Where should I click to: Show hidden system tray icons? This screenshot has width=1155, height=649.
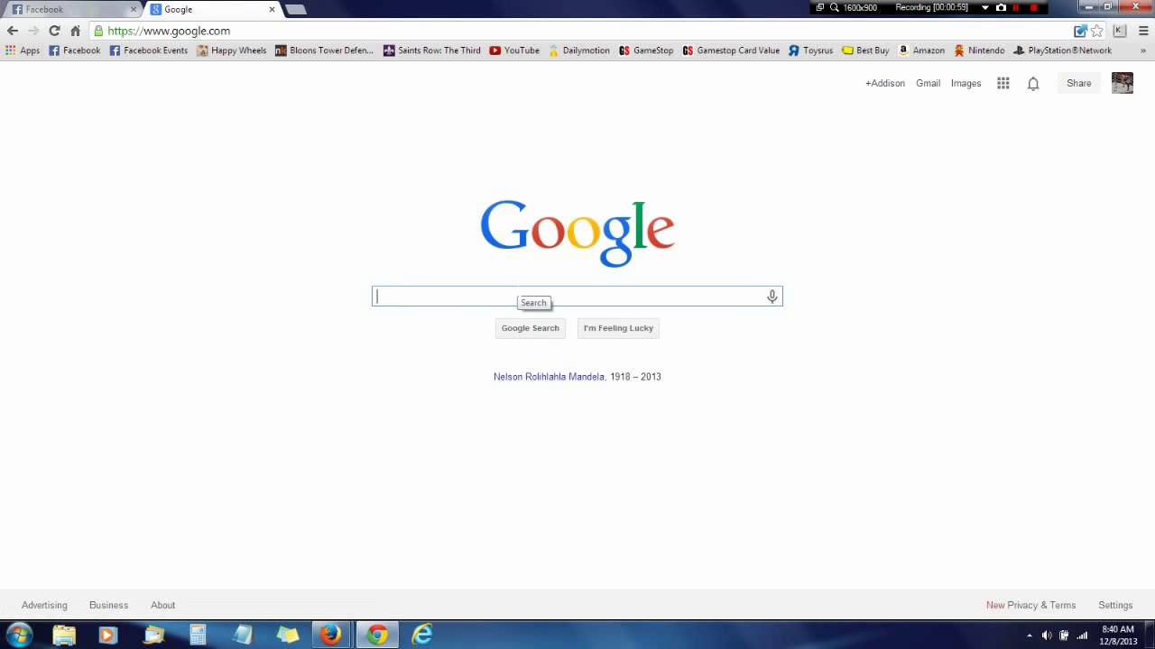(1029, 635)
